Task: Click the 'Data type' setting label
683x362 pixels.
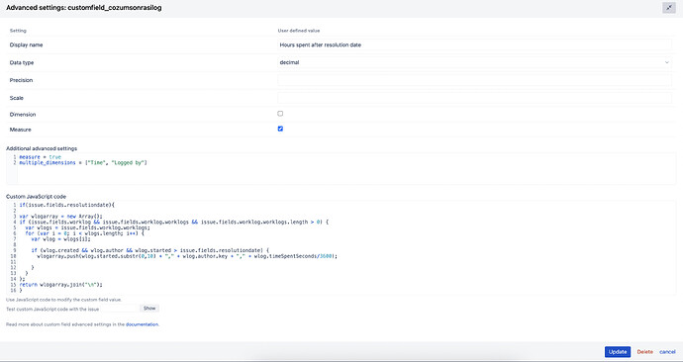Action: pyautogui.click(x=22, y=62)
